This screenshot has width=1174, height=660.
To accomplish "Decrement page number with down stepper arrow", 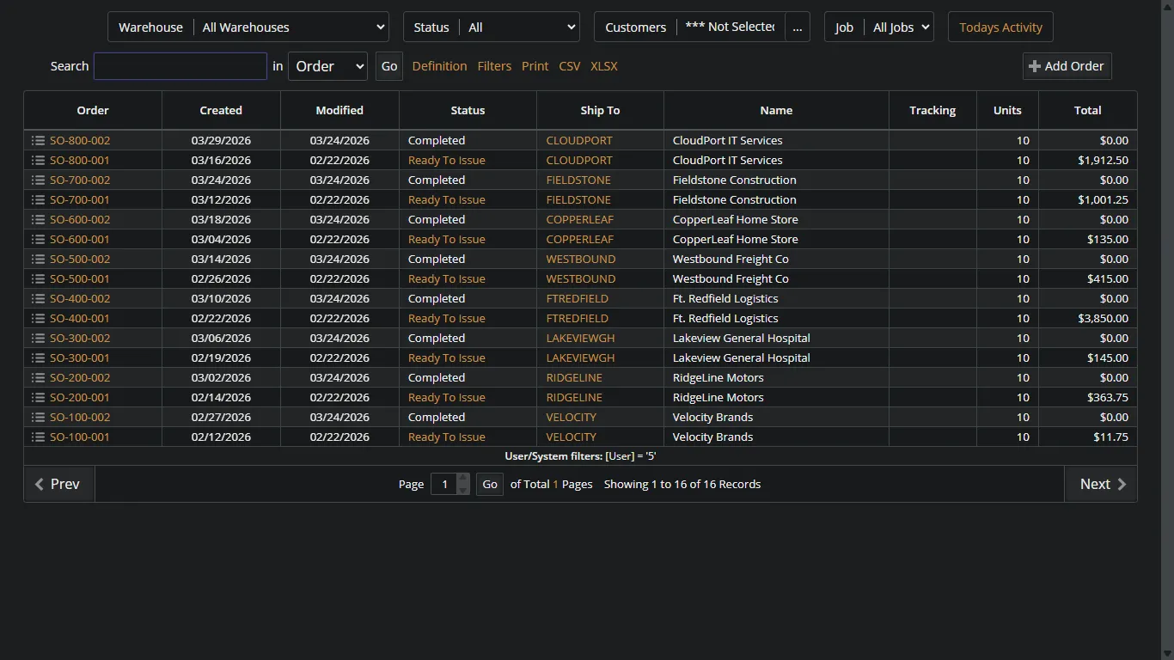I will pos(463,490).
